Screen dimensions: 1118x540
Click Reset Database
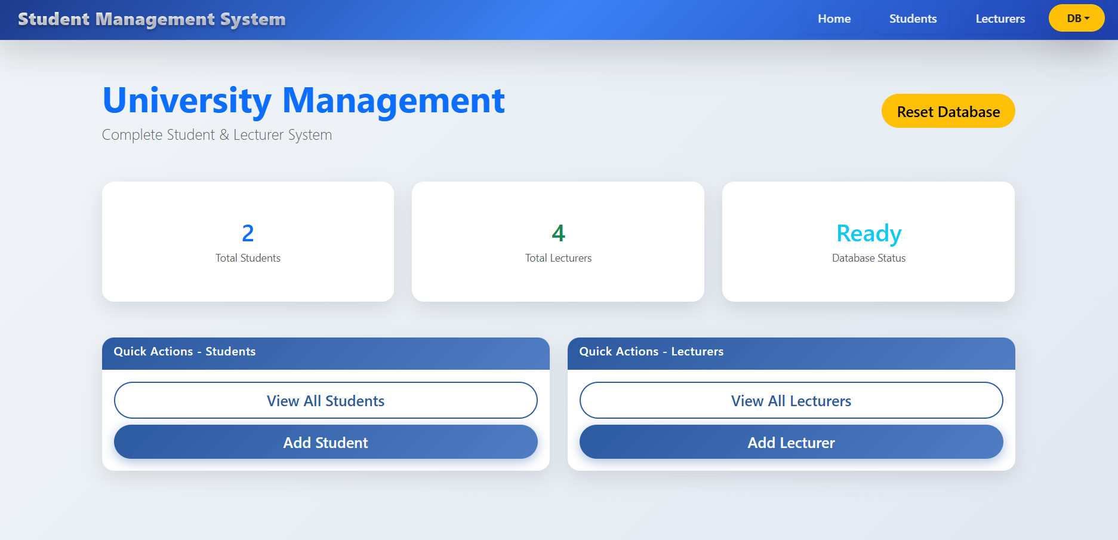tap(948, 111)
